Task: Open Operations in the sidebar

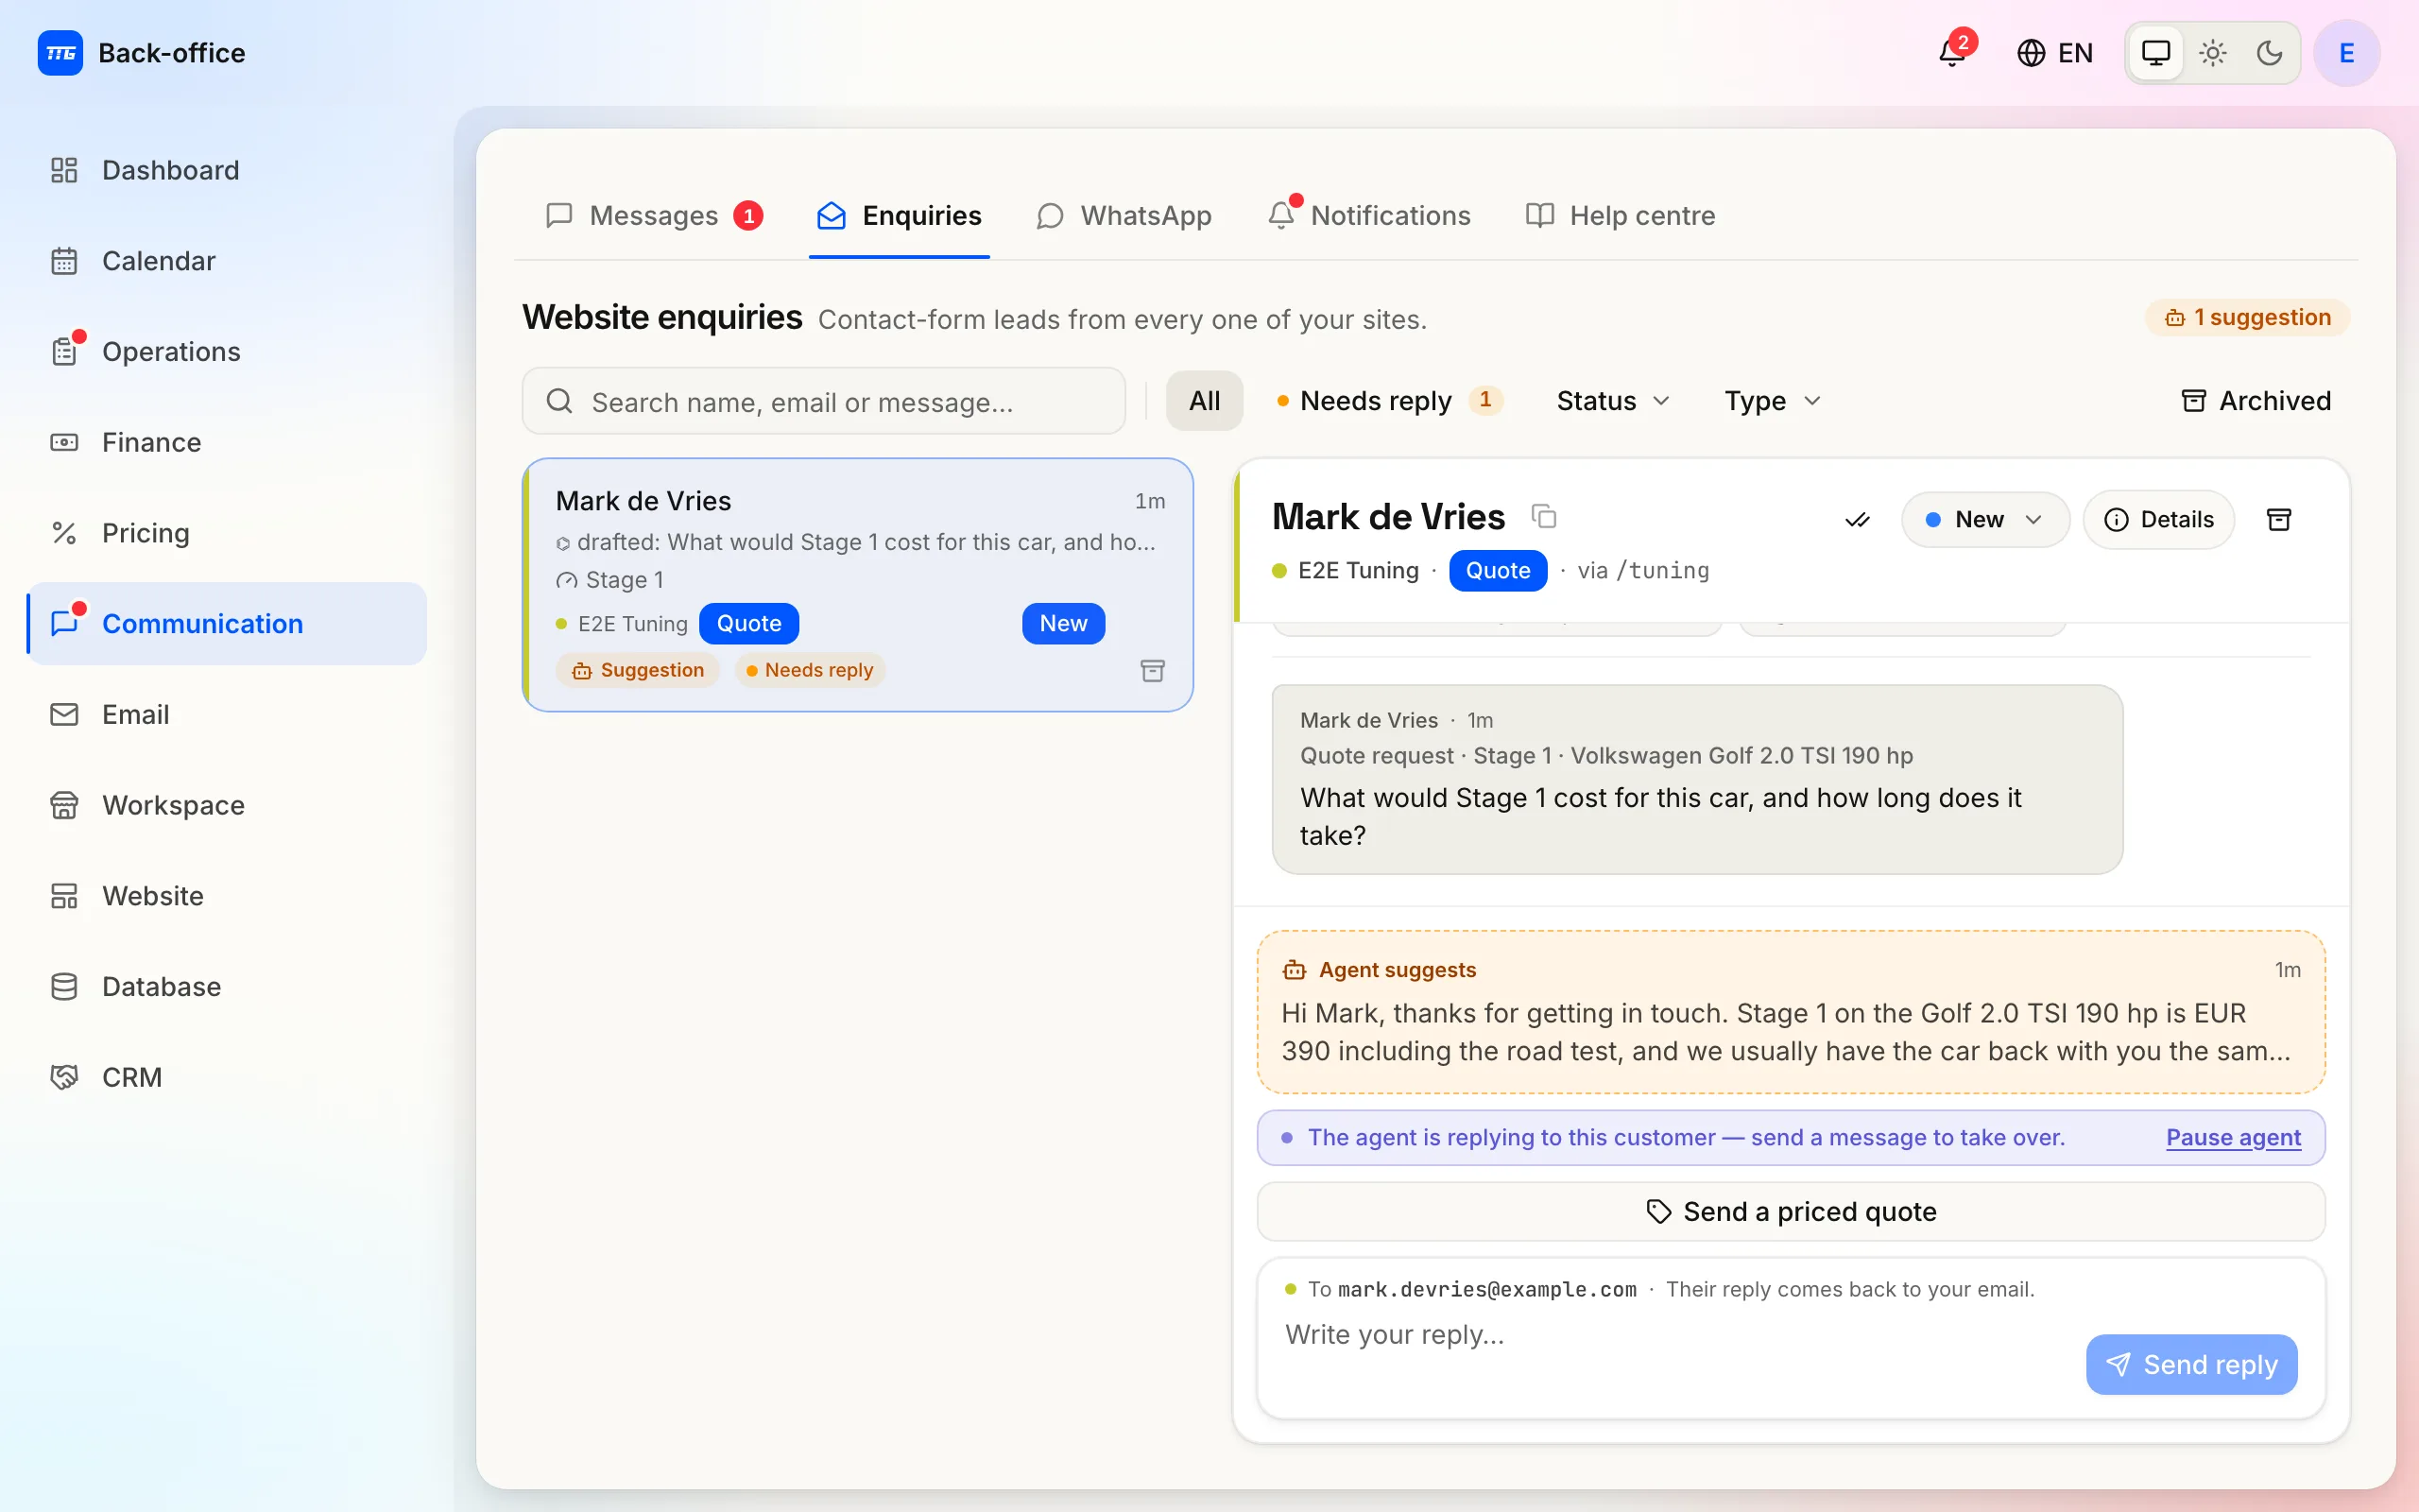Action: click(227, 352)
